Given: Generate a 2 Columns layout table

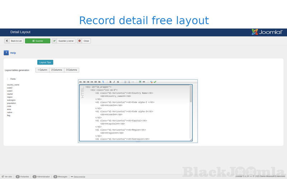Looking at the screenshot, I should click(57, 70).
